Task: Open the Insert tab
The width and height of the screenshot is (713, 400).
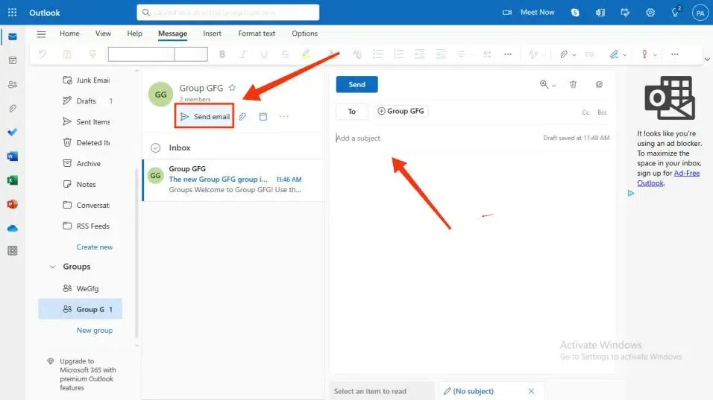Action: [212, 33]
